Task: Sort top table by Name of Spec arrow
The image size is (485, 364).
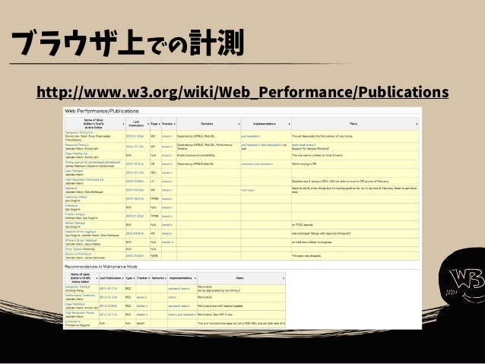Action: point(123,125)
